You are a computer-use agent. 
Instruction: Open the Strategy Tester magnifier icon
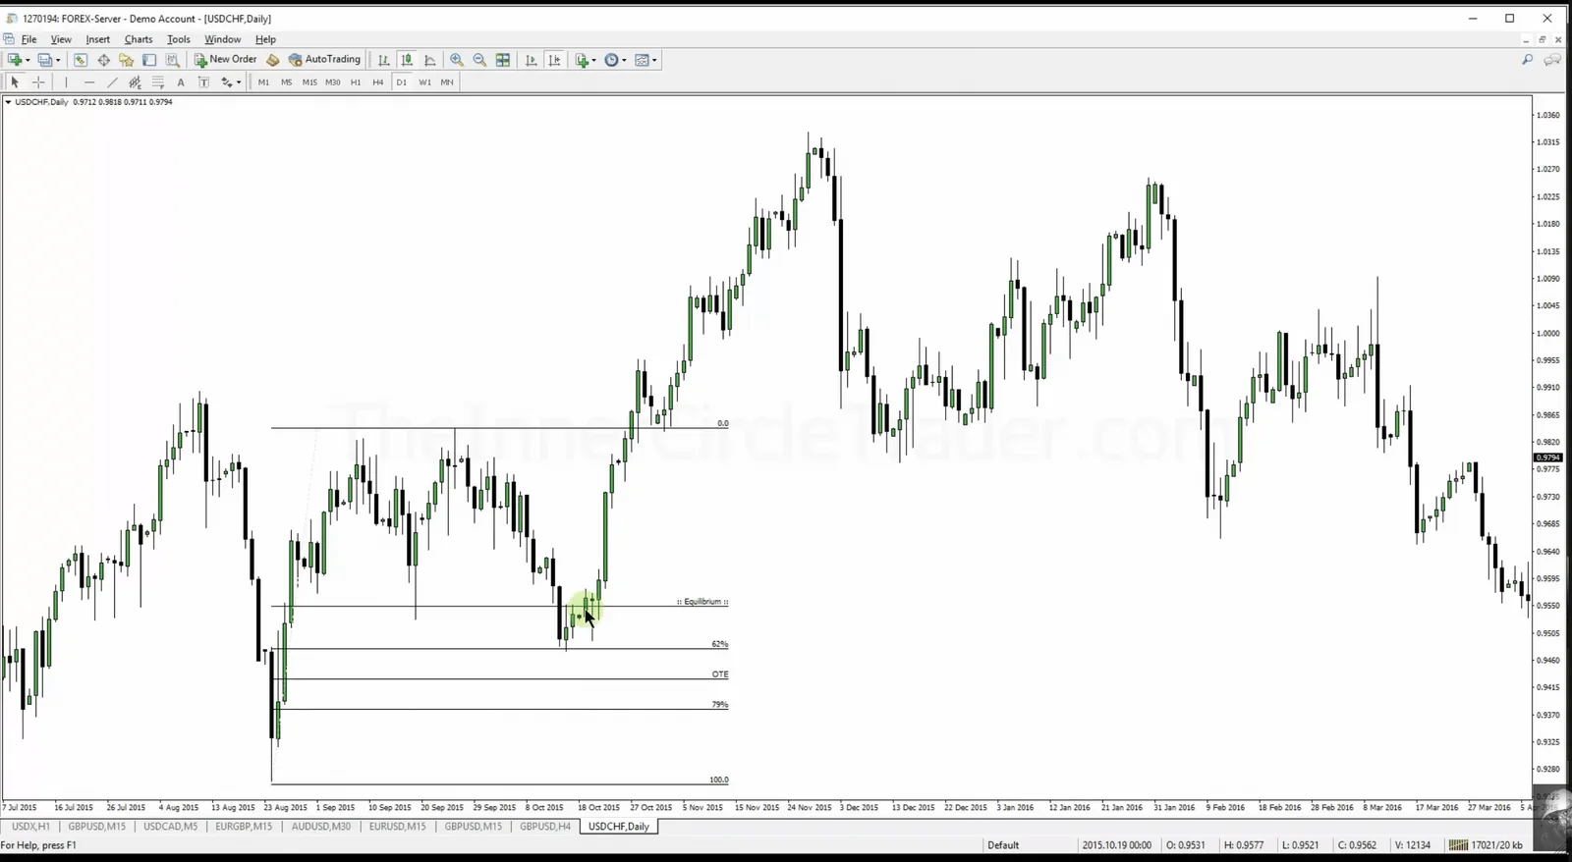click(x=173, y=60)
